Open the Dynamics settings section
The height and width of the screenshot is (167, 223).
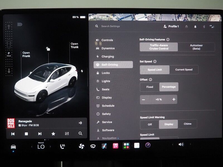point(105,48)
